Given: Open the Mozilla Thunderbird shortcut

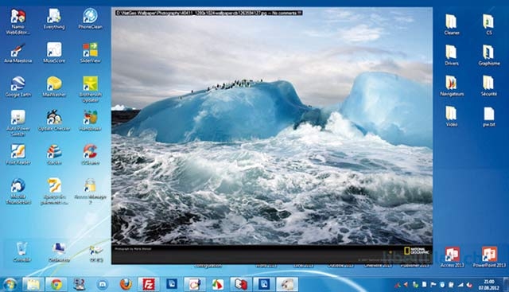Looking at the screenshot, I should pos(17,191).
